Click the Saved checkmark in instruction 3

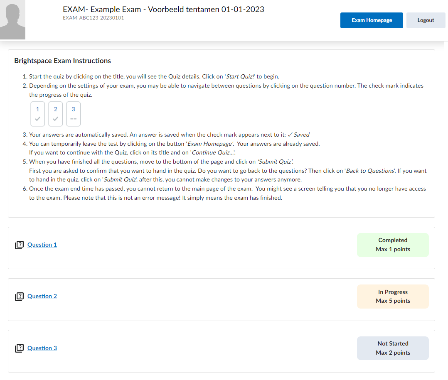289,134
